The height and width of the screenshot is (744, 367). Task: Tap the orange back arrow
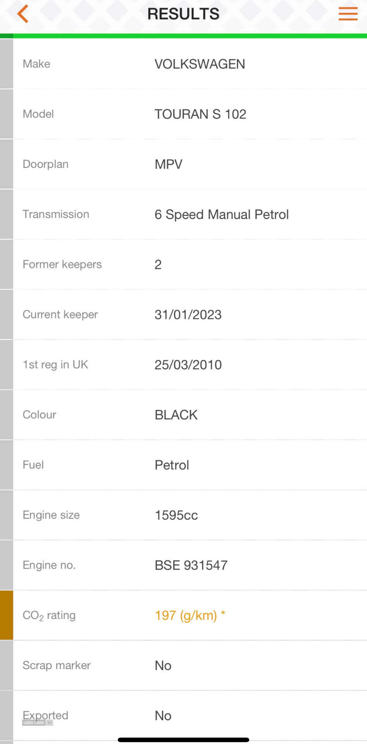click(23, 14)
